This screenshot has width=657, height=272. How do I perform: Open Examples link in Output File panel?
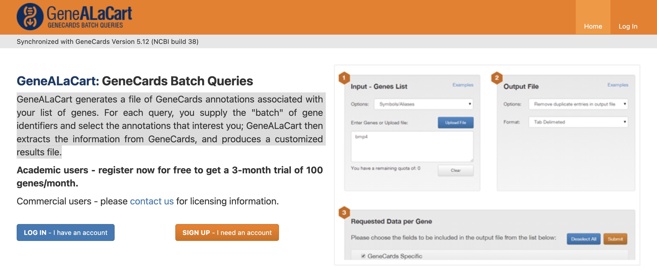click(618, 85)
